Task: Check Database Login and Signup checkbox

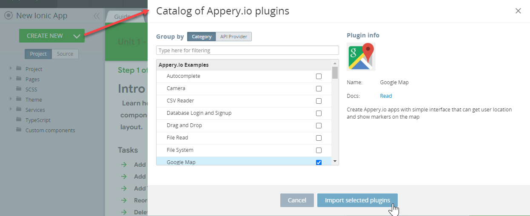Action: pos(319,114)
